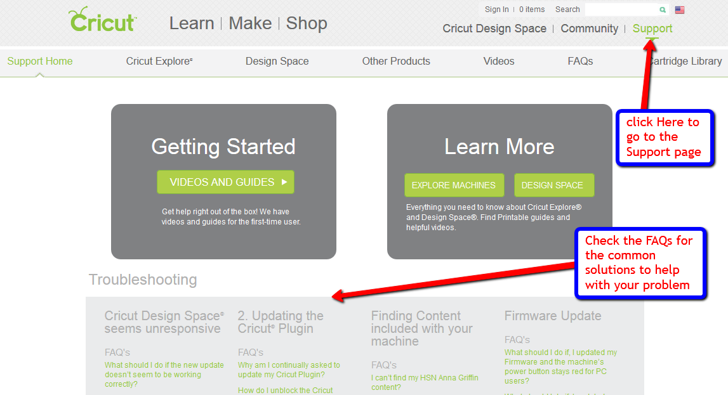Image resolution: width=728 pixels, height=395 pixels.
Task: Open the Make menu
Action: [250, 23]
